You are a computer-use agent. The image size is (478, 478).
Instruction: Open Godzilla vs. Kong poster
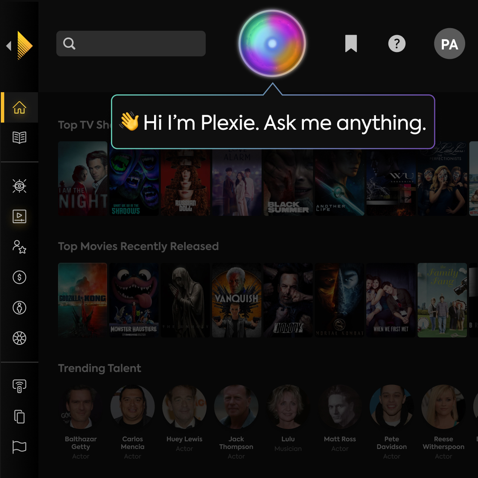(x=83, y=300)
